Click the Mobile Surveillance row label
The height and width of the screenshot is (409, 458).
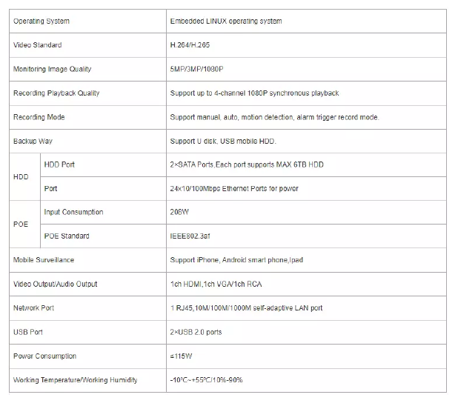pyautogui.click(x=44, y=260)
